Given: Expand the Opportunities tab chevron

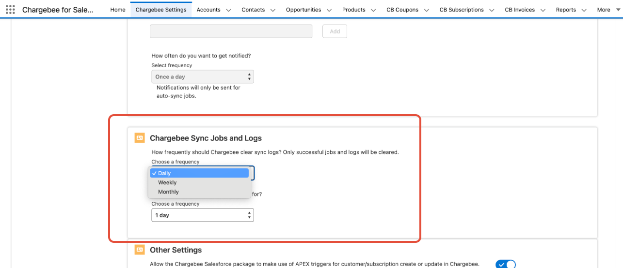Looking at the screenshot, I should pos(329,10).
